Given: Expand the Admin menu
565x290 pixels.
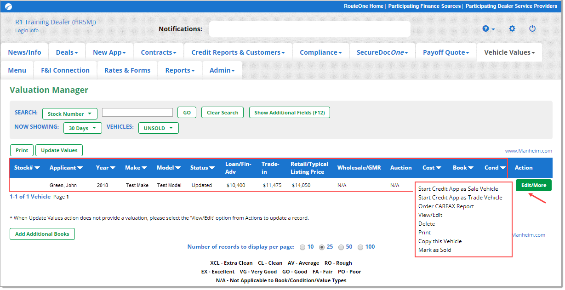Looking at the screenshot, I should pyautogui.click(x=222, y=70).
